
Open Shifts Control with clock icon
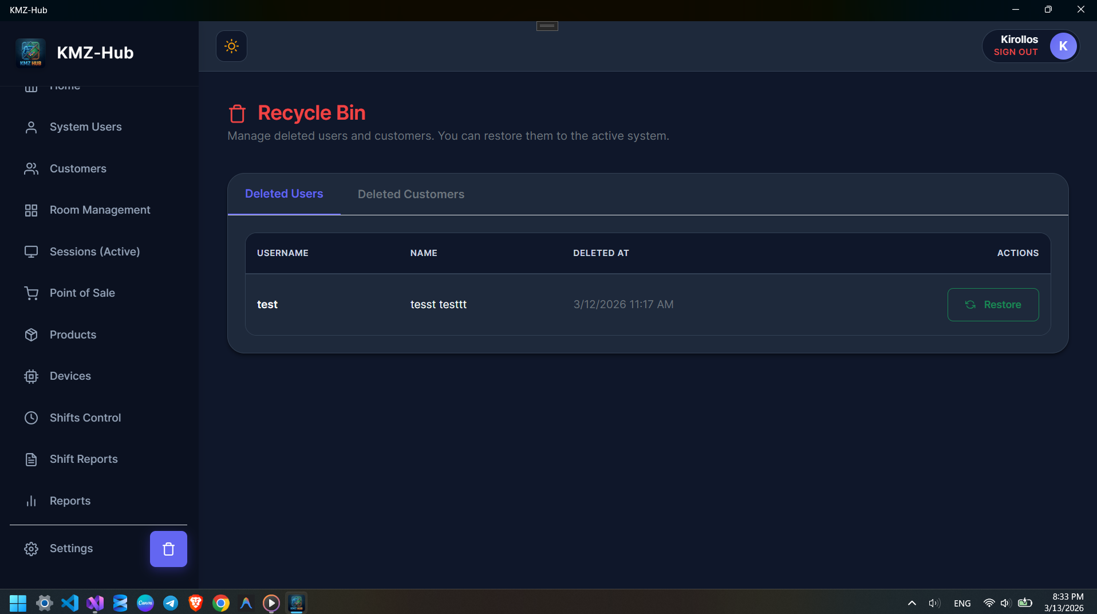[85, 418]
